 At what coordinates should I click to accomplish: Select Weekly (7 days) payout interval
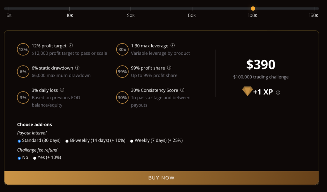[x=132, y=141]
